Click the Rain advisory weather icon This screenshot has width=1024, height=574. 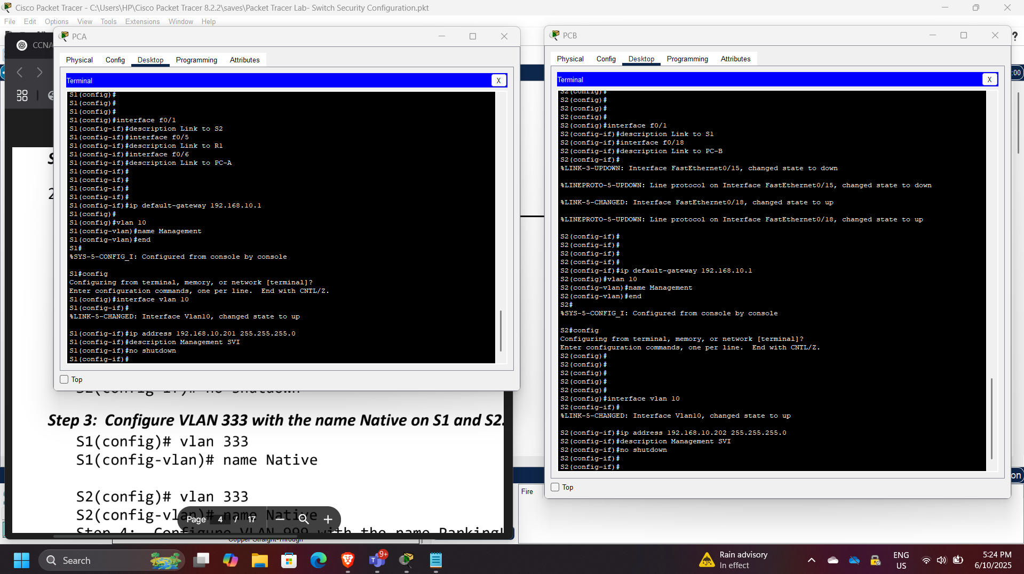point(707,560)
